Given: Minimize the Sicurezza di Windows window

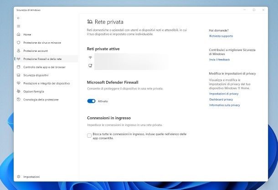Looking at the screenshot, I should tap(244, 10).
